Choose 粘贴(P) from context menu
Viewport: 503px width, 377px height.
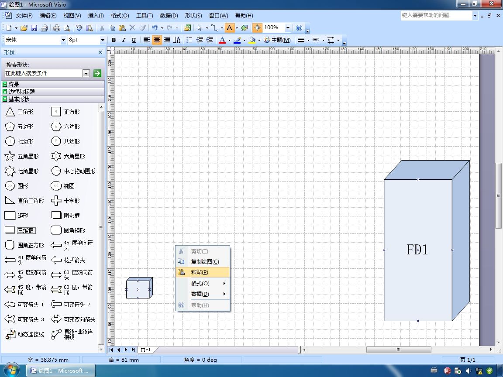click(x=203, y=272)
